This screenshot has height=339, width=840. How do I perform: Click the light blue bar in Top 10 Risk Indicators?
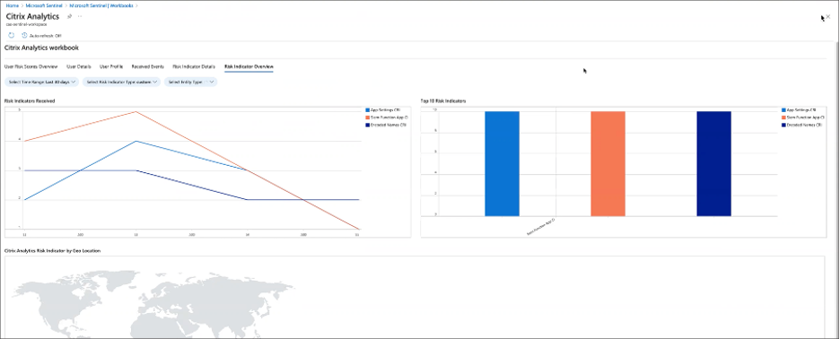tap(502, 164)
